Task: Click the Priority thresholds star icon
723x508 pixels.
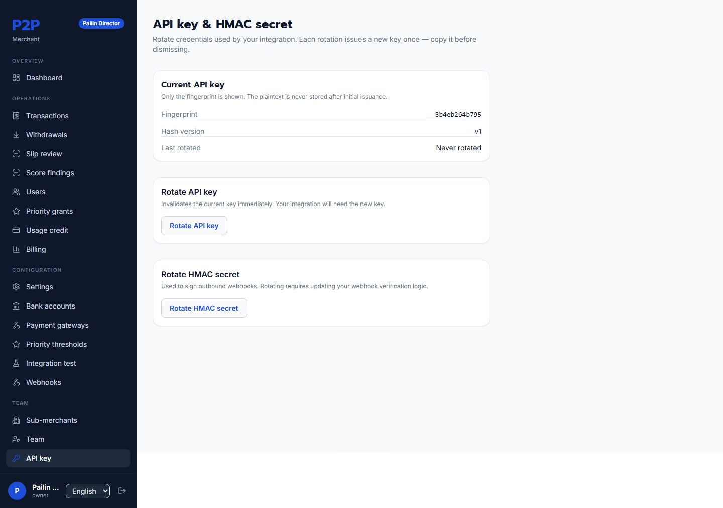Action: click(x=16, y=344)
